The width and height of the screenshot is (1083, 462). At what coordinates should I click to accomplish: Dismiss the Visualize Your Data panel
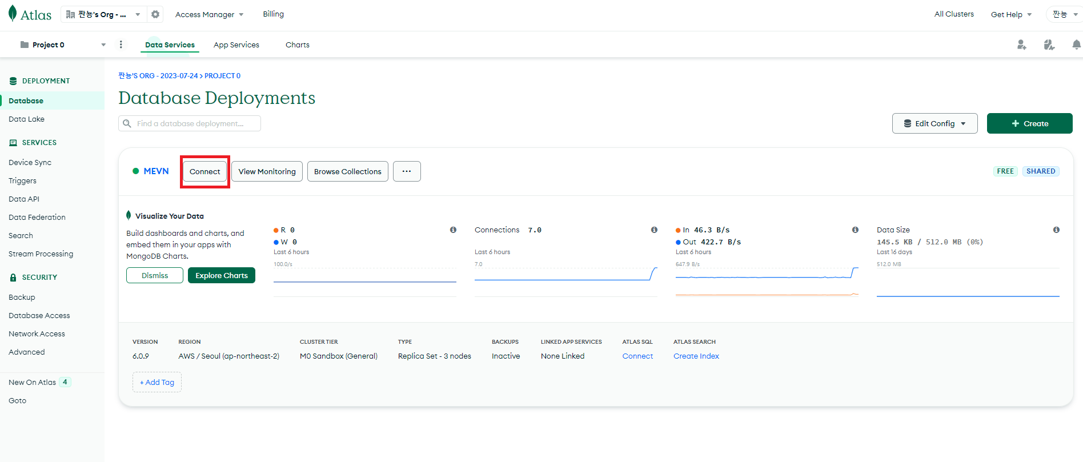tap(155, 275)
